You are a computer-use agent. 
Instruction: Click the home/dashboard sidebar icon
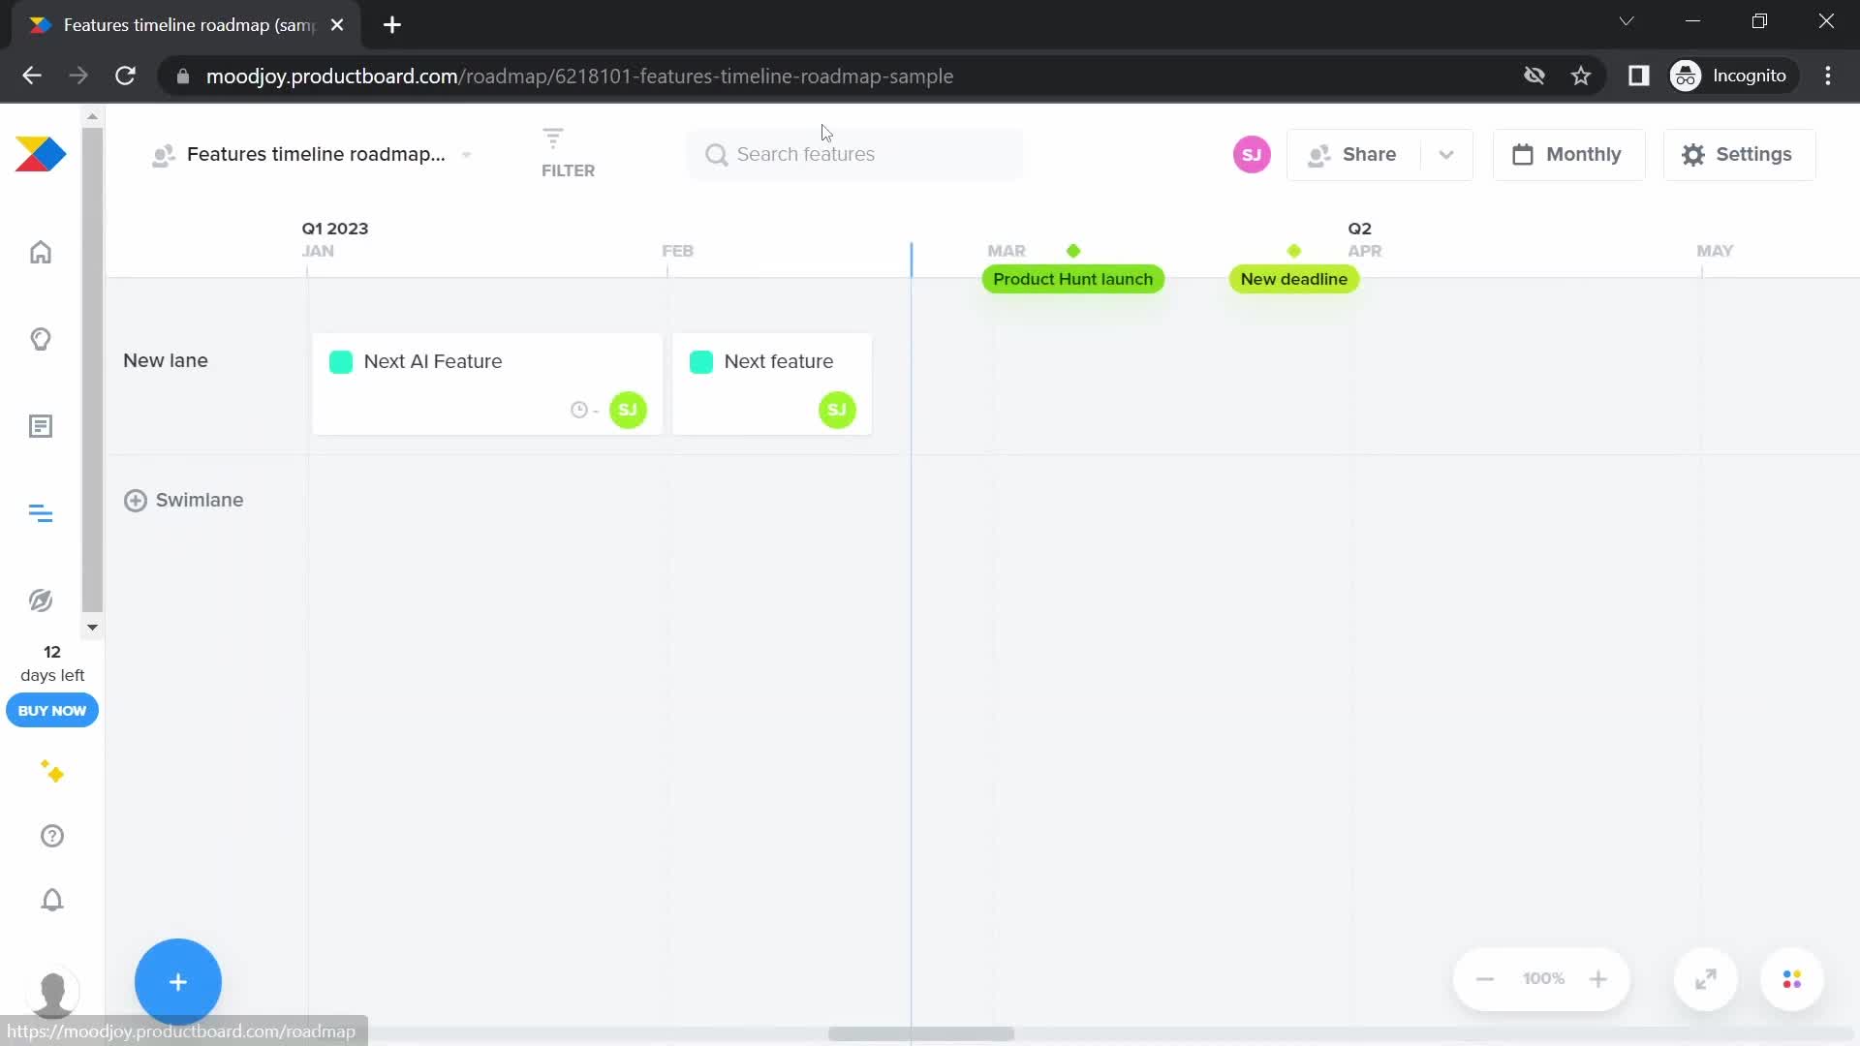tap(41, 252)
